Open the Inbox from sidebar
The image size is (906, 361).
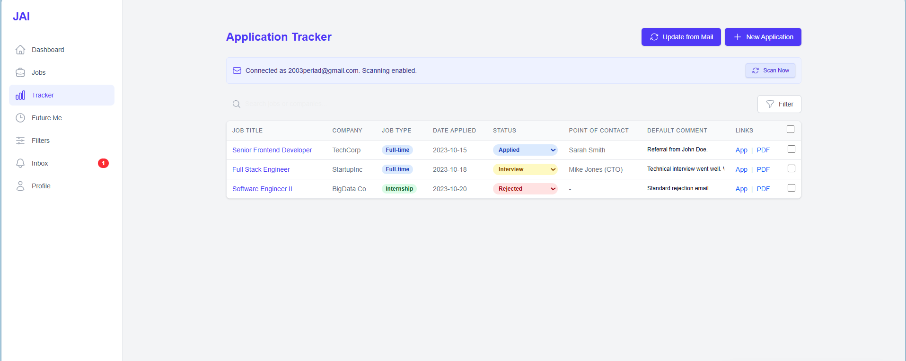(62, 163)
